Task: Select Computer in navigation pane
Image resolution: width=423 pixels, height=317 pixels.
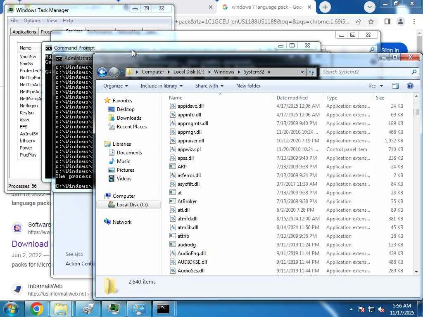Action: click(124, 196)
